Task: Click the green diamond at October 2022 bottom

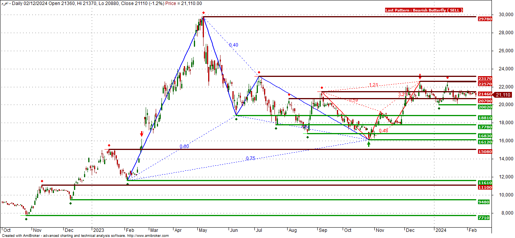Action: pyautogui.click(x=26, y=219)
